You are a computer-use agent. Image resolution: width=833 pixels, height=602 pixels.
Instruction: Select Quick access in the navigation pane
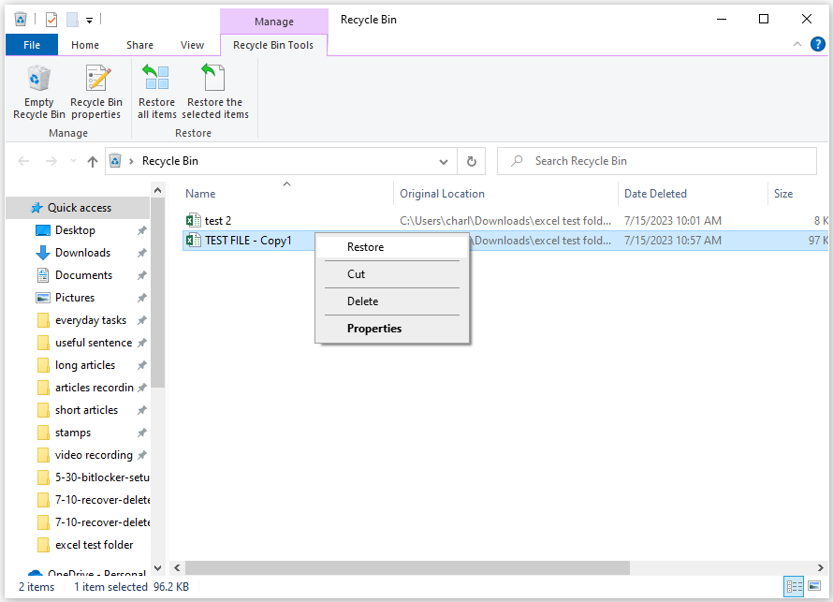78,208
